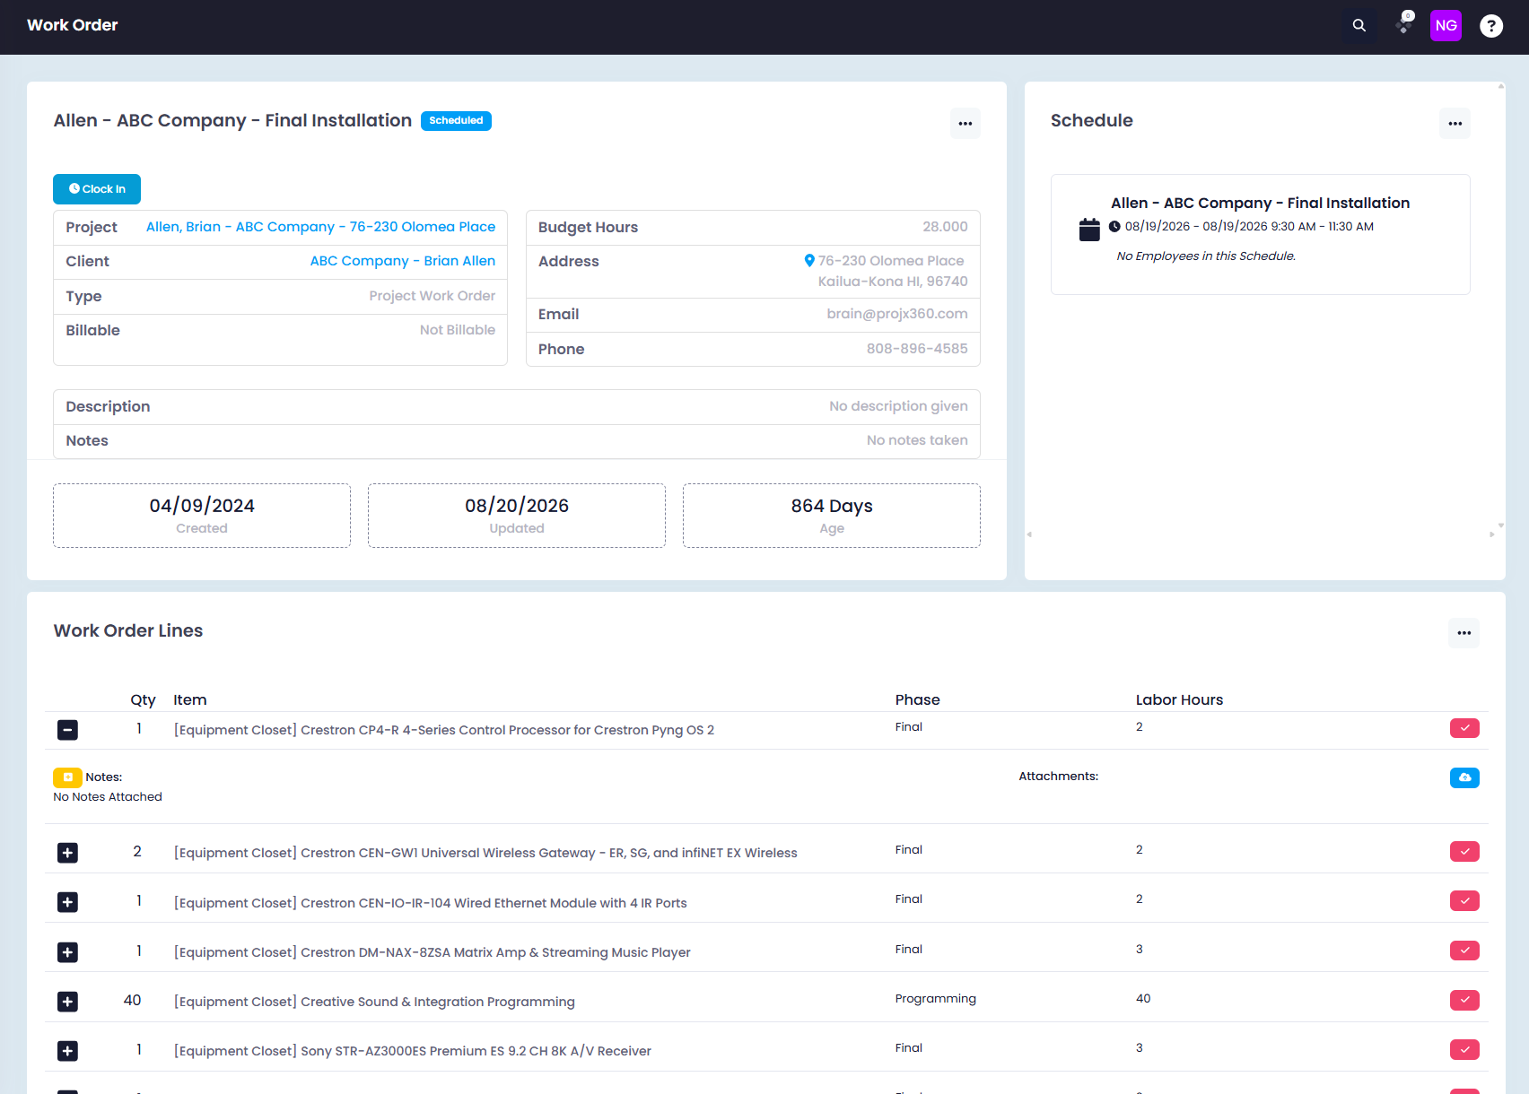
Task: Mark the CEN-GWI Wireless Gateway line complete
Action: pos(1464,852)
